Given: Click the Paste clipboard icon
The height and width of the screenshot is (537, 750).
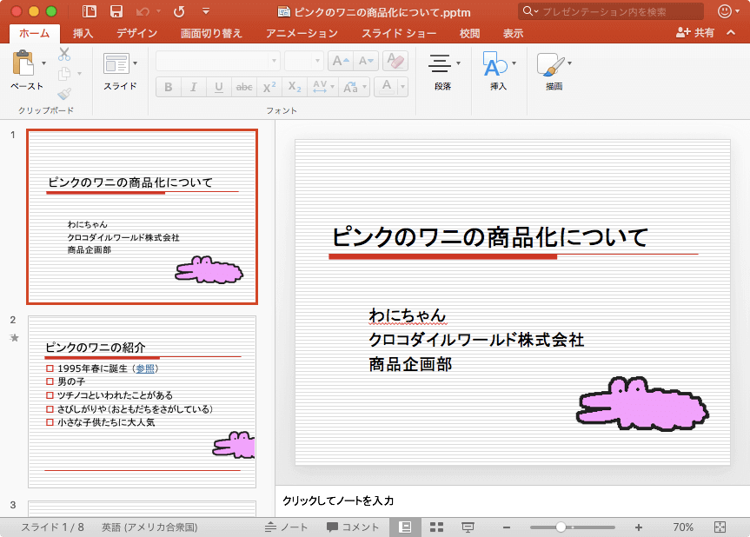Looking at the screenshot, I should pos(23,63).
